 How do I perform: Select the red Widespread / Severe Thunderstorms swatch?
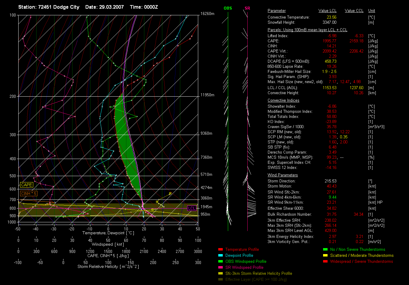click(x=325, y=261)
